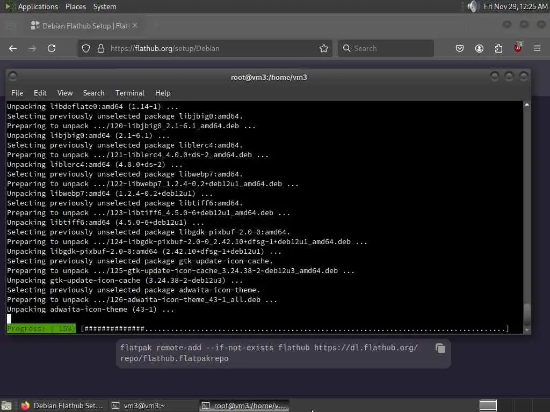Click line 'Unpacking libdeflate0:amd64 (1.14-1) ...'

(x=92, y=107)
